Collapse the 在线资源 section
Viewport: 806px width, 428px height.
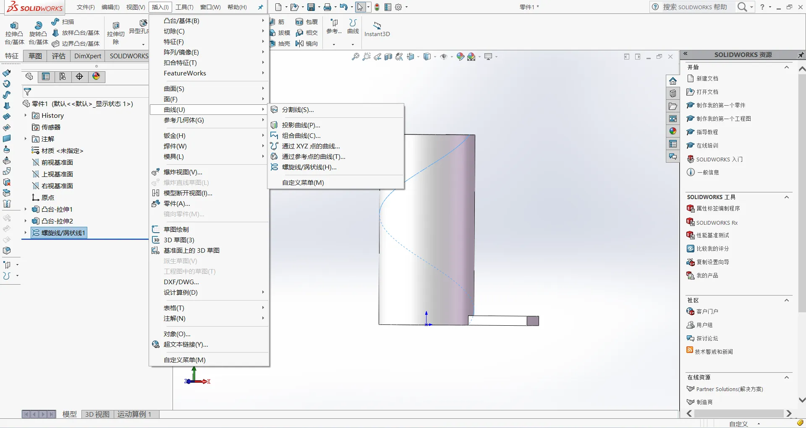[x=787, y=377]
